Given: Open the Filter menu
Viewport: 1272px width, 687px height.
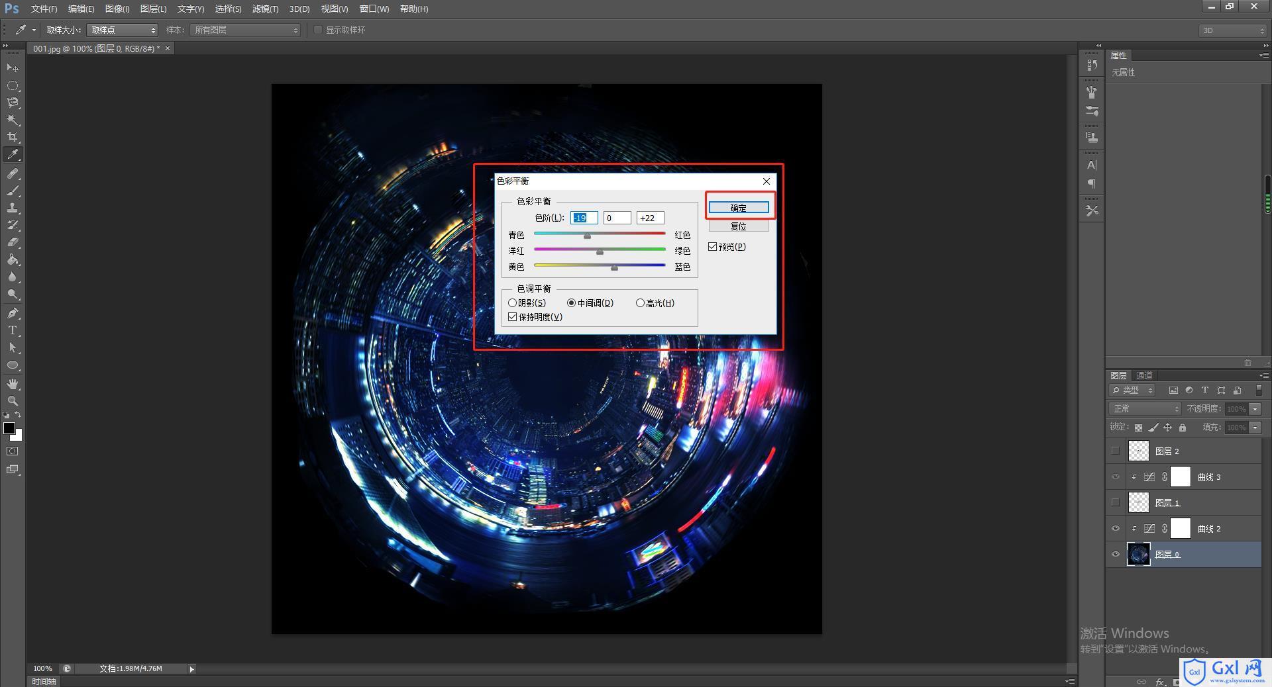Looking at the screenshot, I should [265, 9].
